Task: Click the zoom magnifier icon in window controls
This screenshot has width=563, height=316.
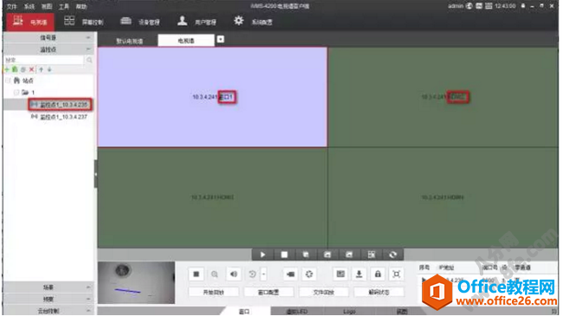Action: click(x=215, y=274)
